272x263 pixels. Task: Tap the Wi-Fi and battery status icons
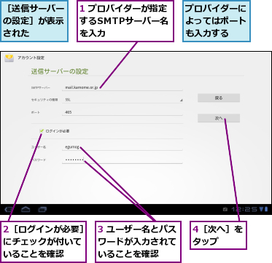click(263, 209)
